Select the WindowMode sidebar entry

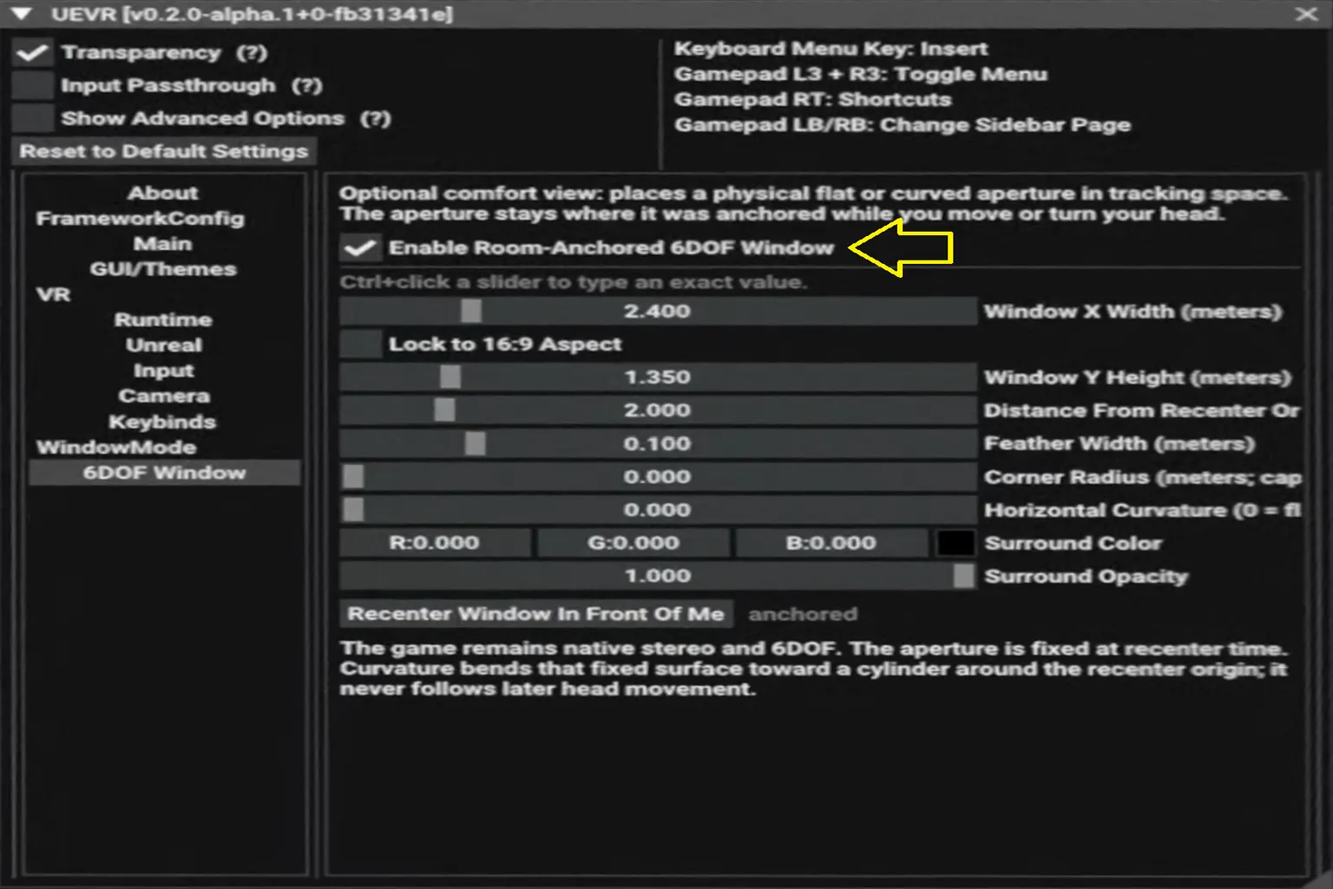click(x=116, y=447)
